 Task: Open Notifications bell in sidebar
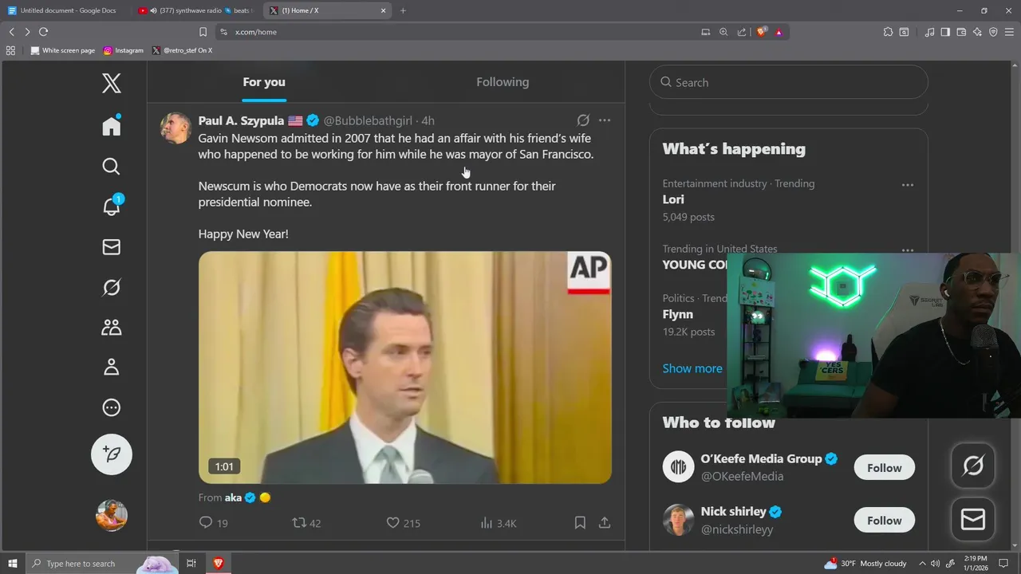point(112,206)
